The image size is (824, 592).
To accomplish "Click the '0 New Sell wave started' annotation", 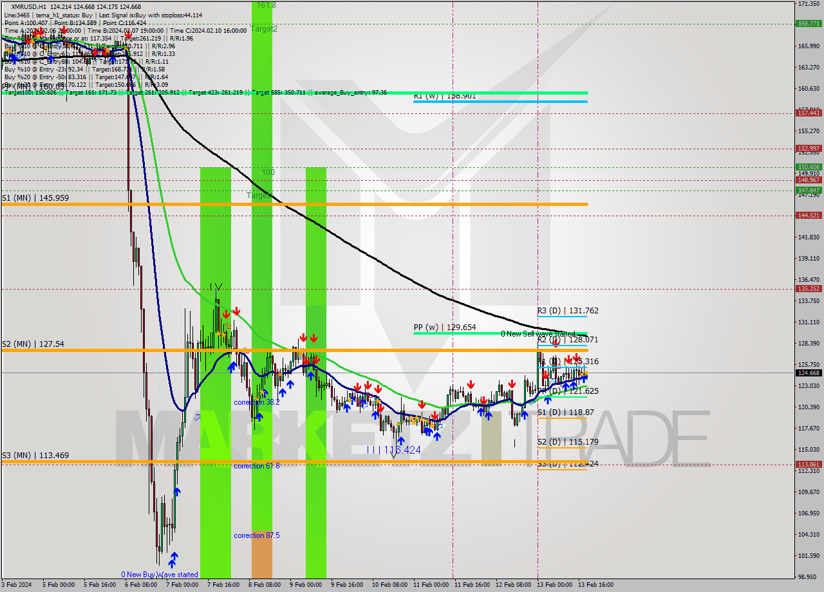I will (538, 334).
